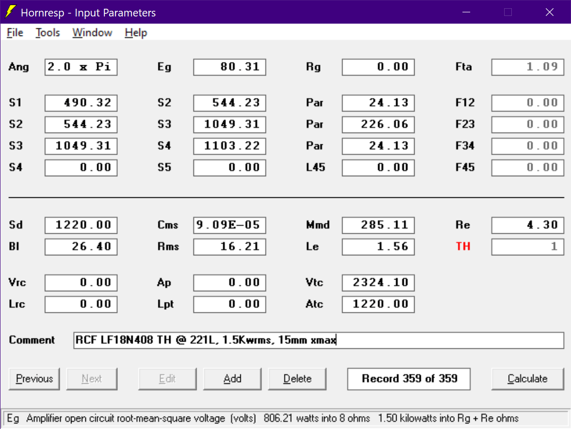The image size is (571, 429).
Task: Click the Previous record button
Action: pos(34,379)
